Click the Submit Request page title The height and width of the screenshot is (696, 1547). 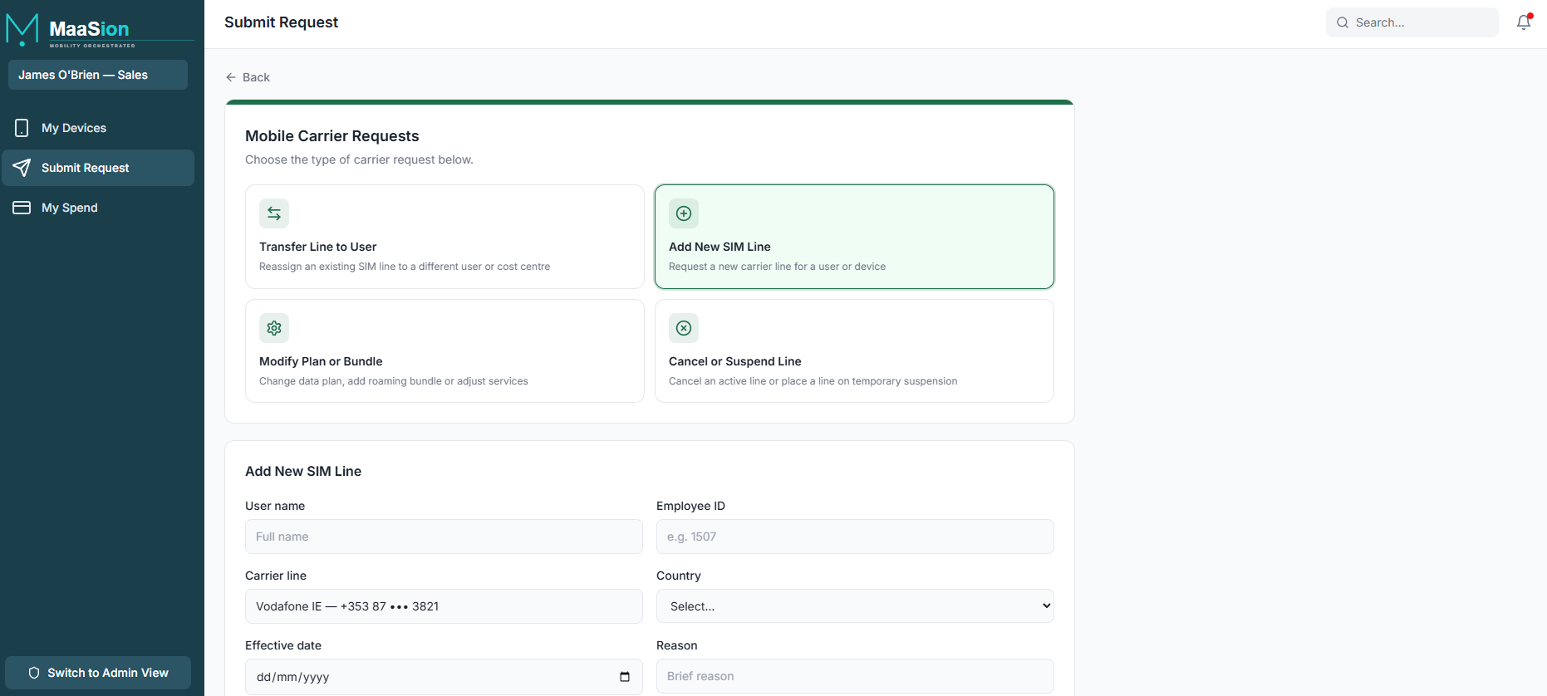tap(281, 22)
